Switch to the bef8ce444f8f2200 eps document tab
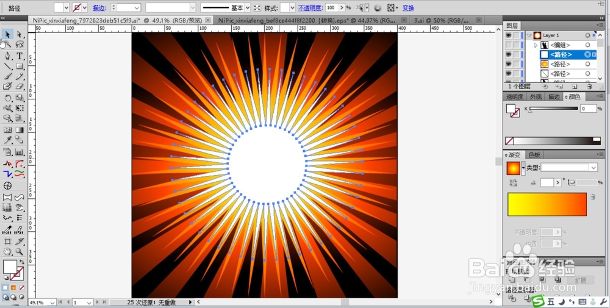610x308 pixels. point(307,20)
